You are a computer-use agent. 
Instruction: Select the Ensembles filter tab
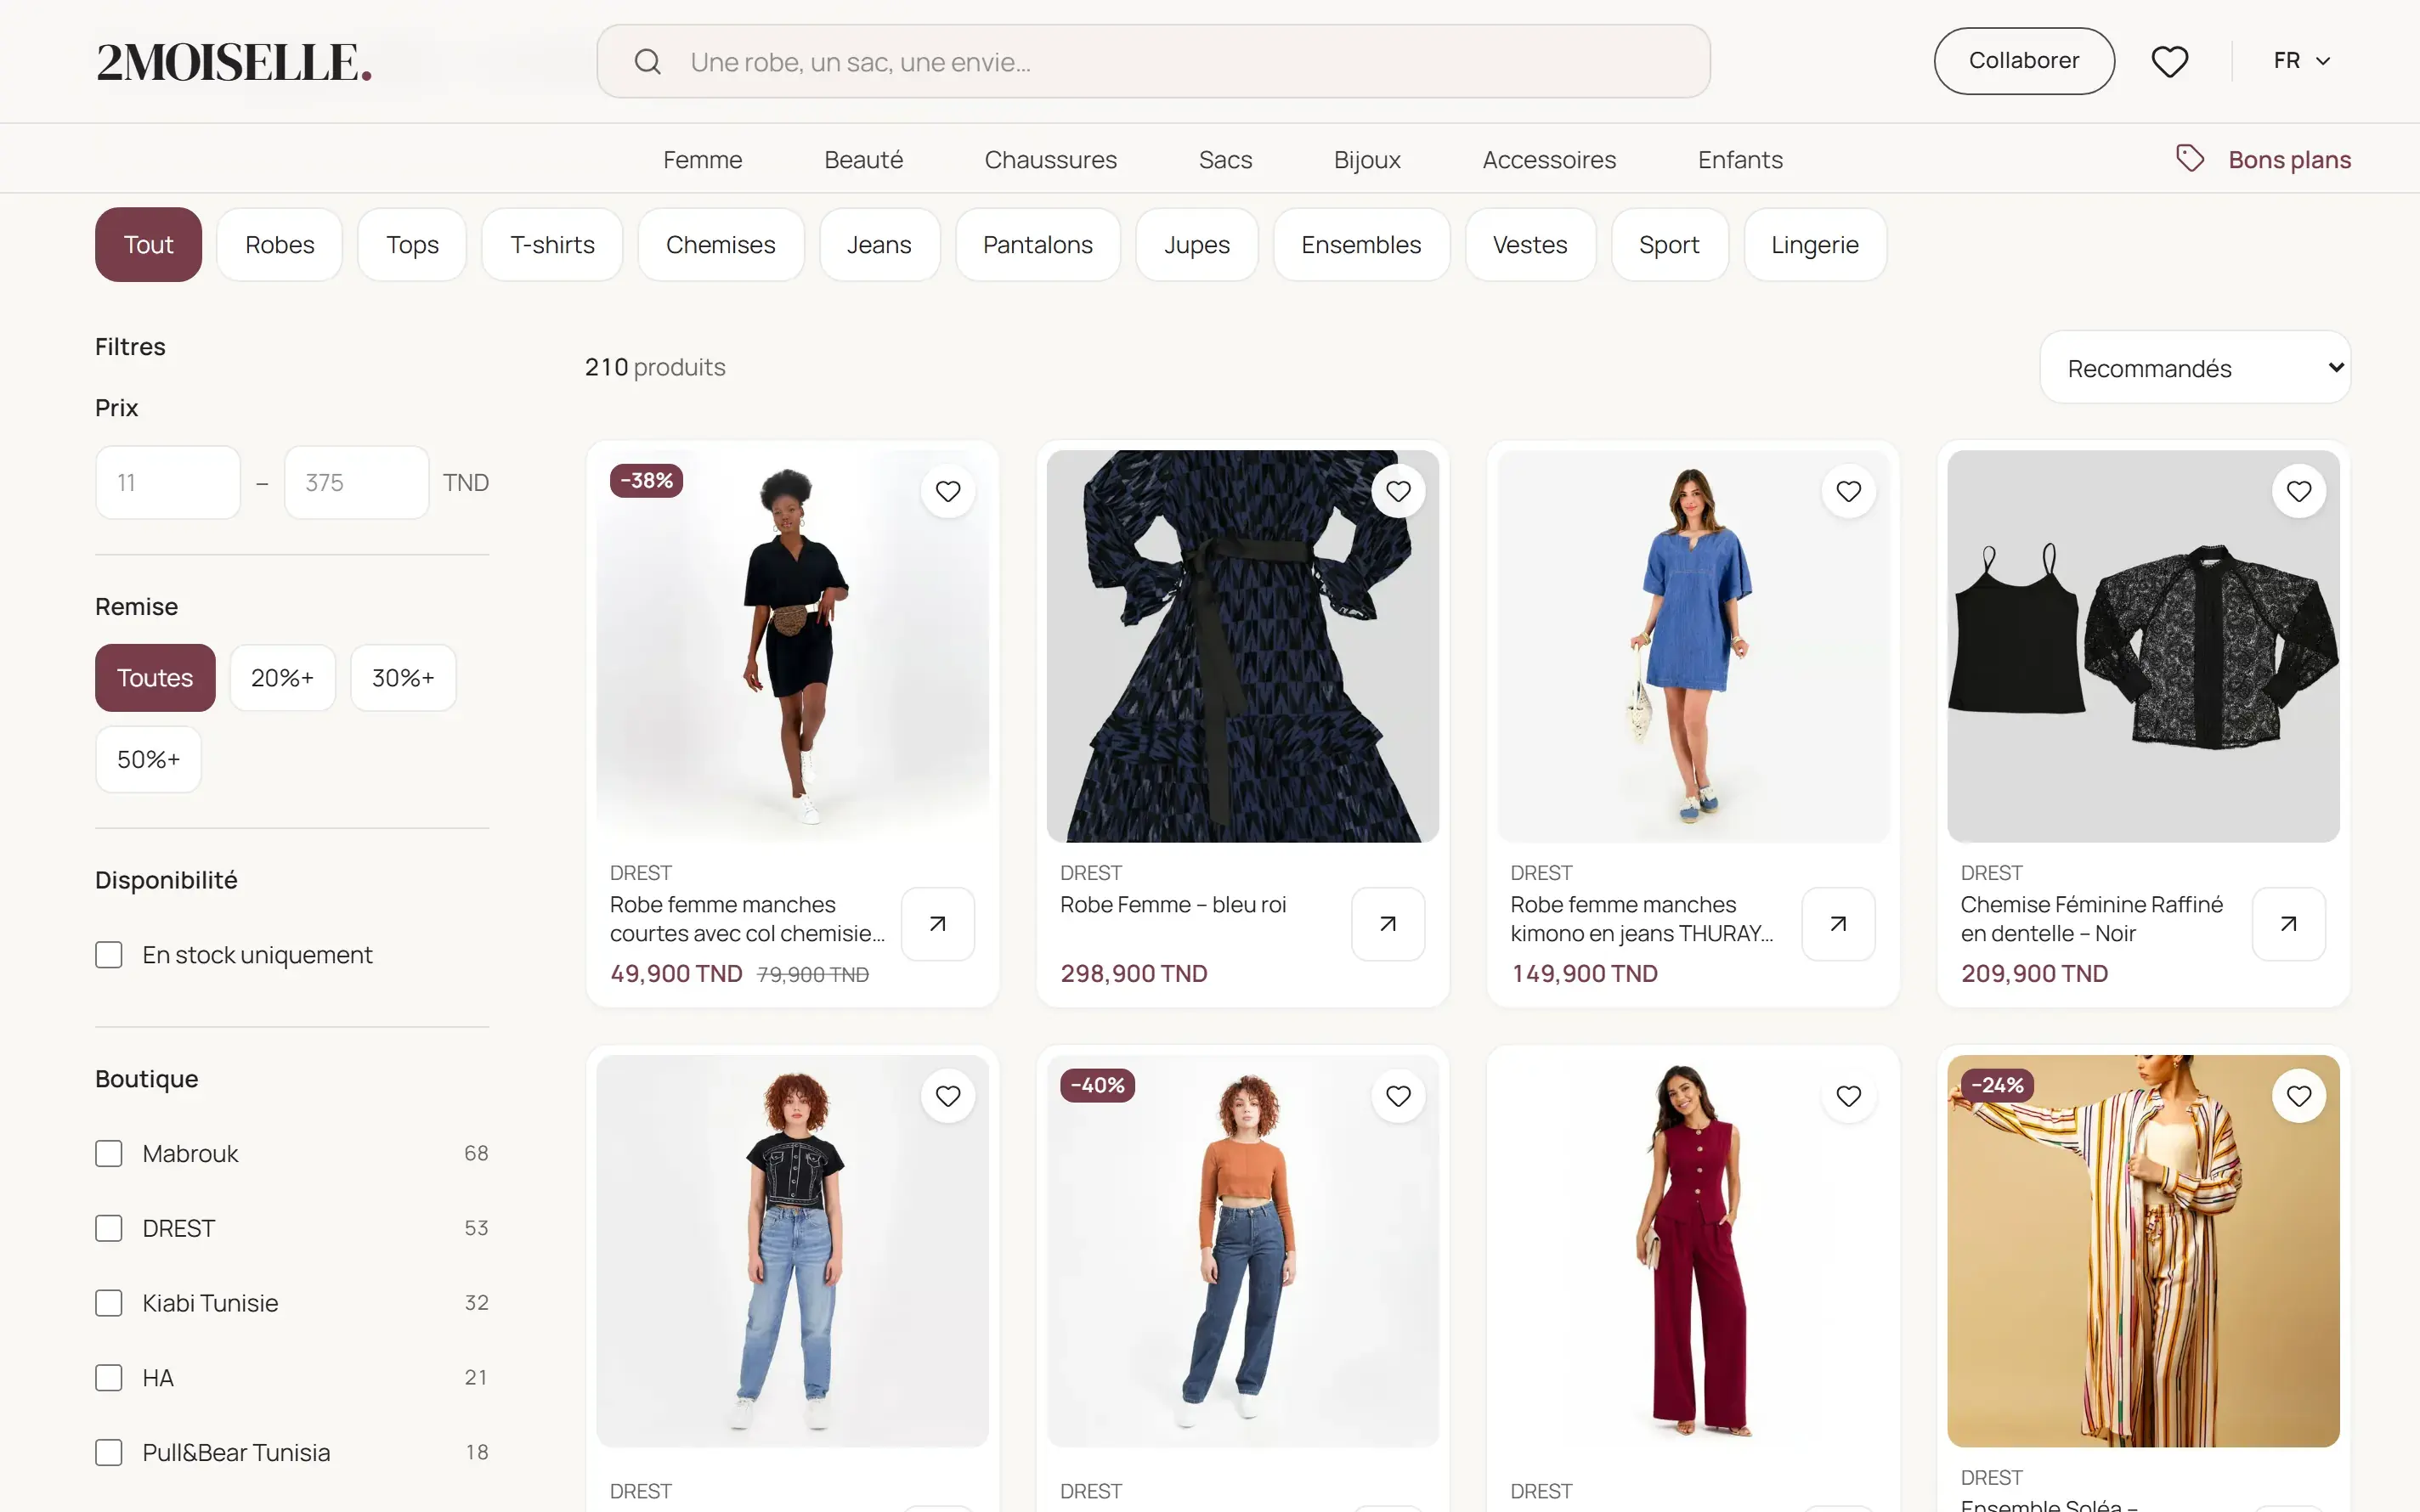coord(1361,245)
